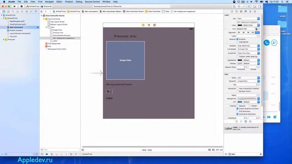Image resolution: width=292 pixels, height=164 pixels.
Task: Click the Tint blue color swatch
Action: (x=240, y=102)
